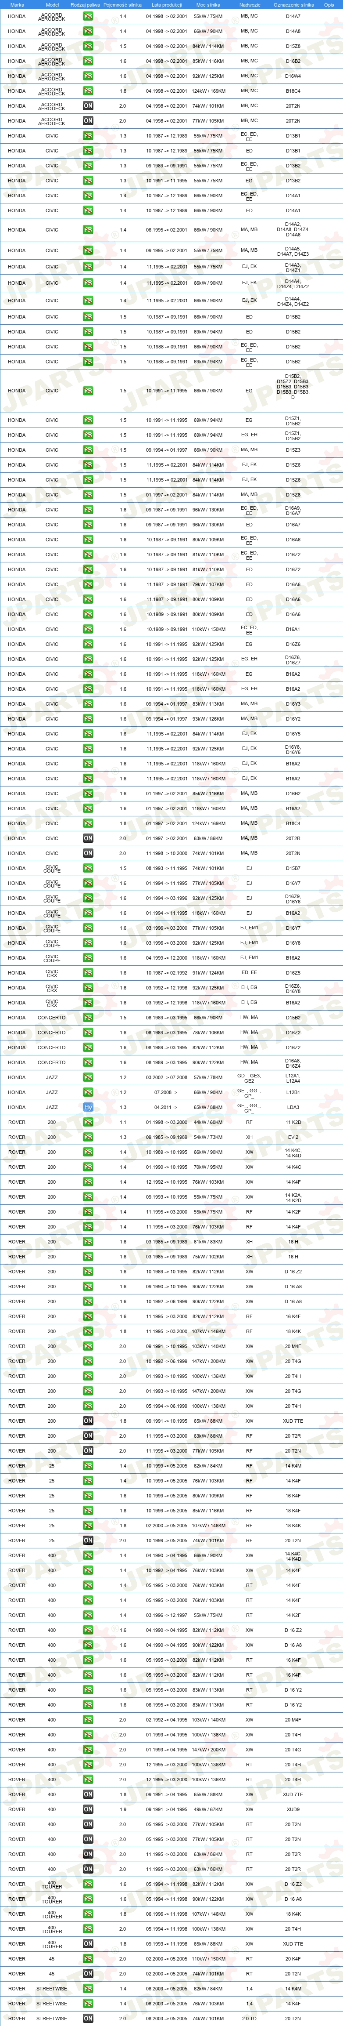Click the petrol icon in the Civic CRX D16Z5 row
Screen dimensions: 343x2026
[x=88, y=974]
